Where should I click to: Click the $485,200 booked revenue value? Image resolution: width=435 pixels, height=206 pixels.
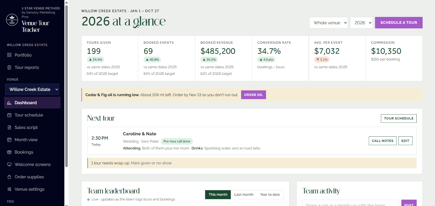pos(218,51)
